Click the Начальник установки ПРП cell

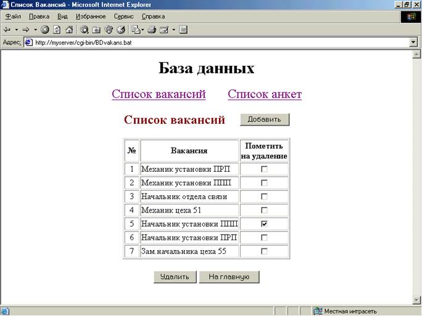tap(189, 238)
